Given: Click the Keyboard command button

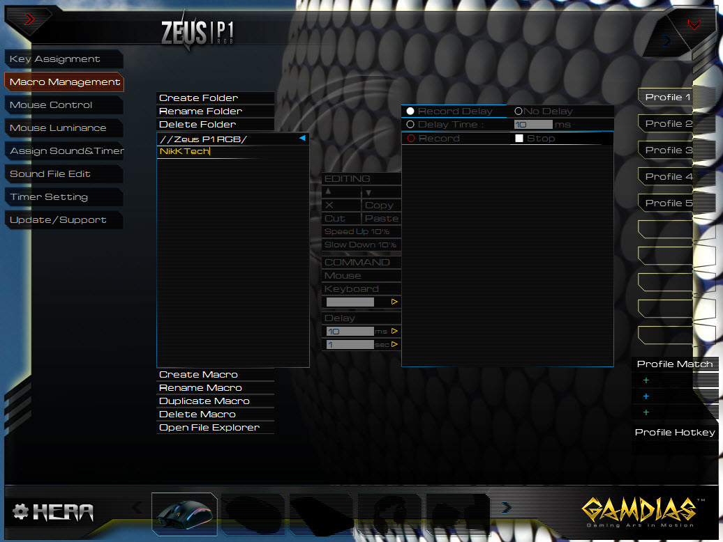Looking at the screenshot, I should tap(361, 289).
